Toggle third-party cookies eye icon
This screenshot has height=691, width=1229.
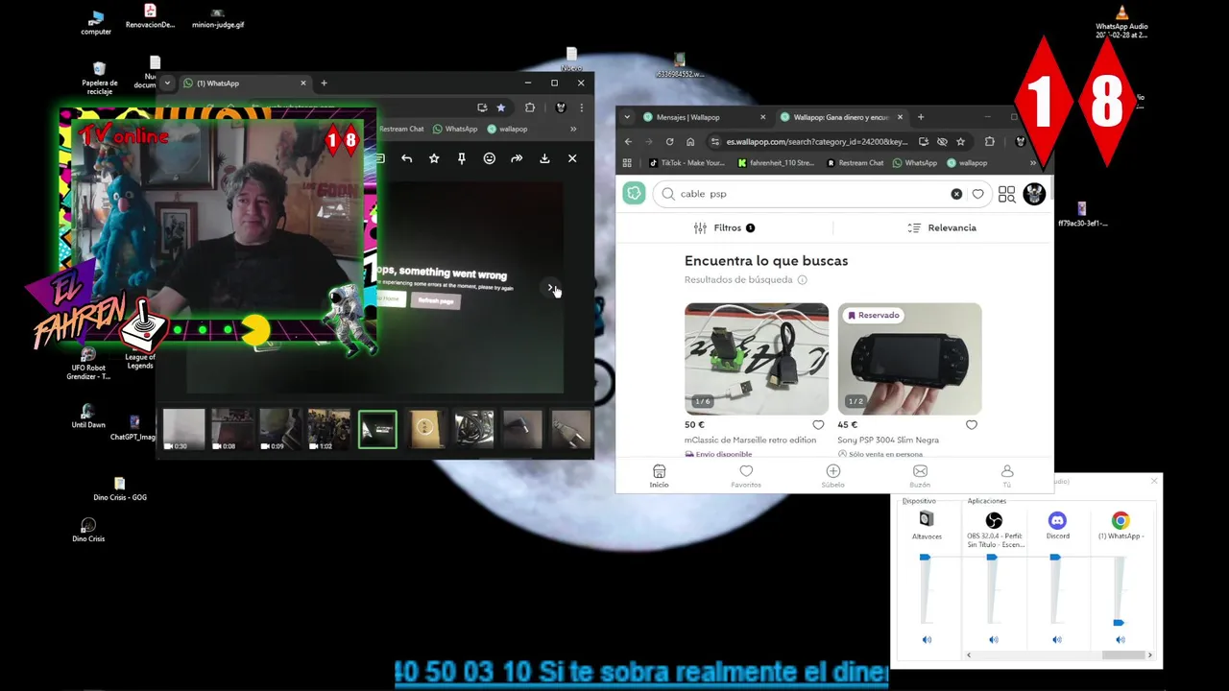(x=942, y=141)
